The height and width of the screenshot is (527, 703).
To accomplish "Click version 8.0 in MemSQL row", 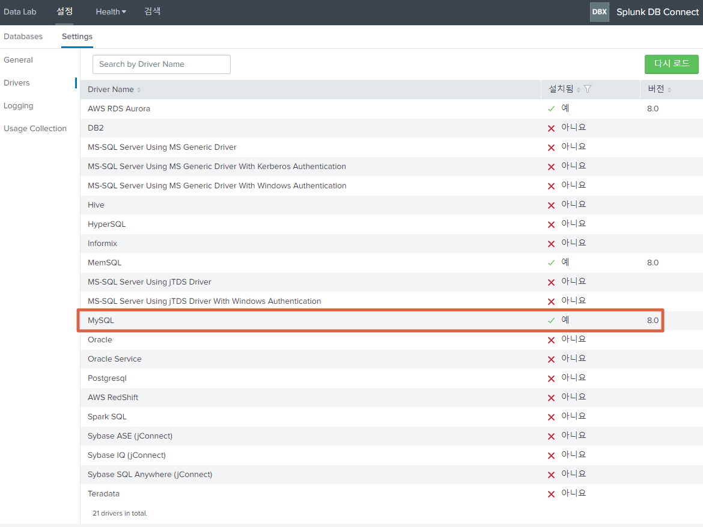I will click(x=653, y=263).
